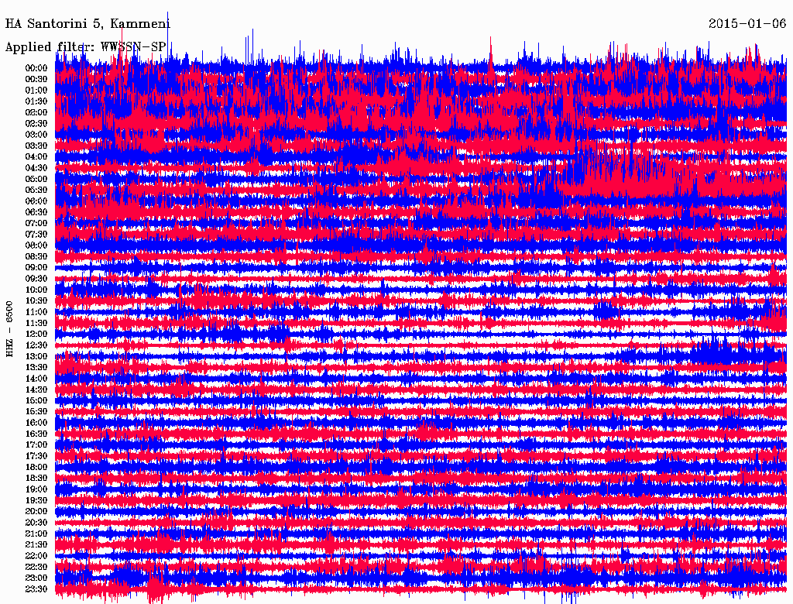Viewport: 793px width, 604px height.
Task: Select the 09:00 time label
Action: click(36, 268)
